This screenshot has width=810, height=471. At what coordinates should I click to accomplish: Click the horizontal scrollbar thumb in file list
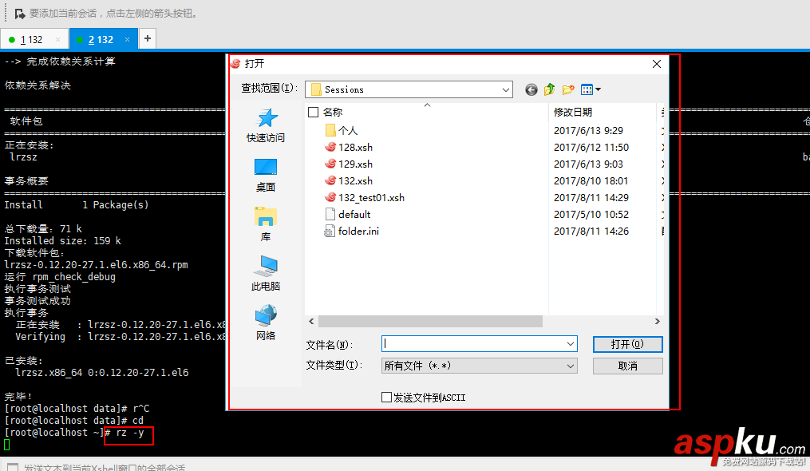coord(430,322)
